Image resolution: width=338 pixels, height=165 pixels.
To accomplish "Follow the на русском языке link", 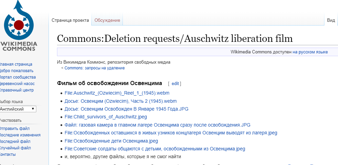I will [x=310, y=52].
